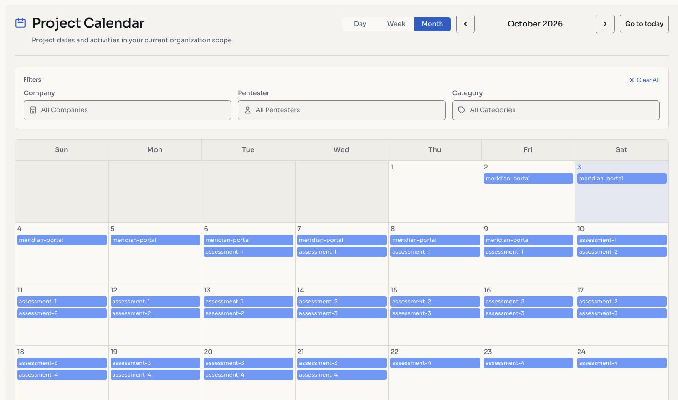This screenshot has height=400, width=678.
Task: Open assessment-4 event on October 20
Action: 248,375
